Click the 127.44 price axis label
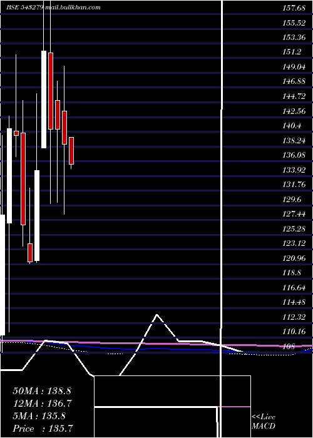 tap(294, 214)
